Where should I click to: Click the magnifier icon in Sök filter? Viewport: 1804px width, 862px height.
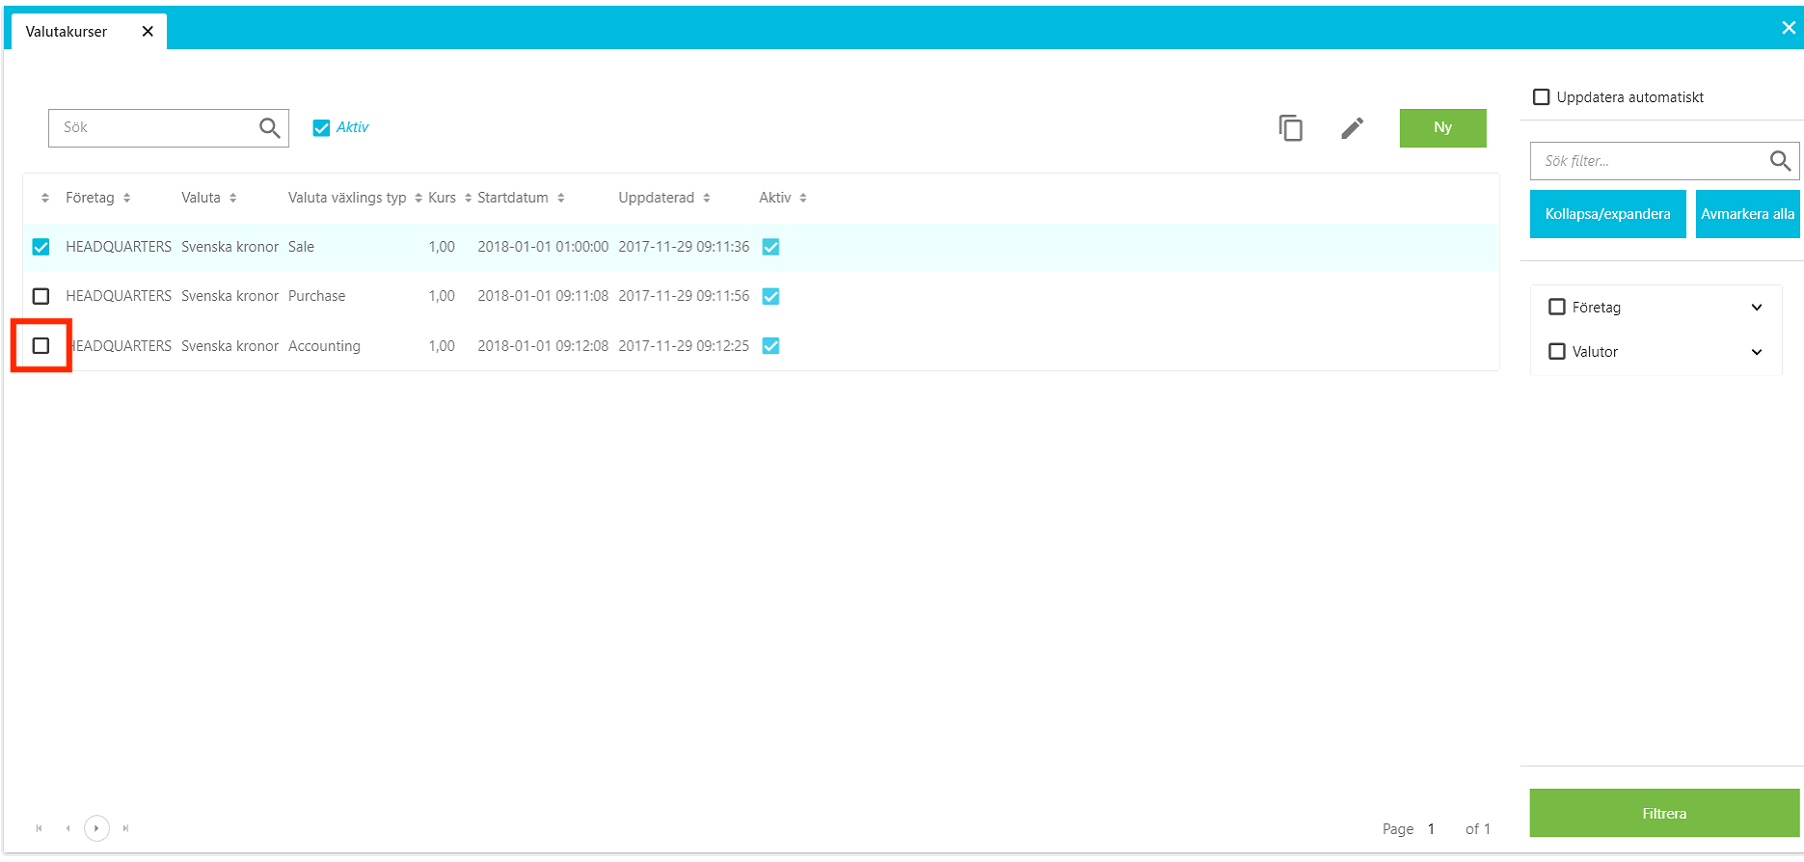pyautogui.click(x=1779, y=161)
